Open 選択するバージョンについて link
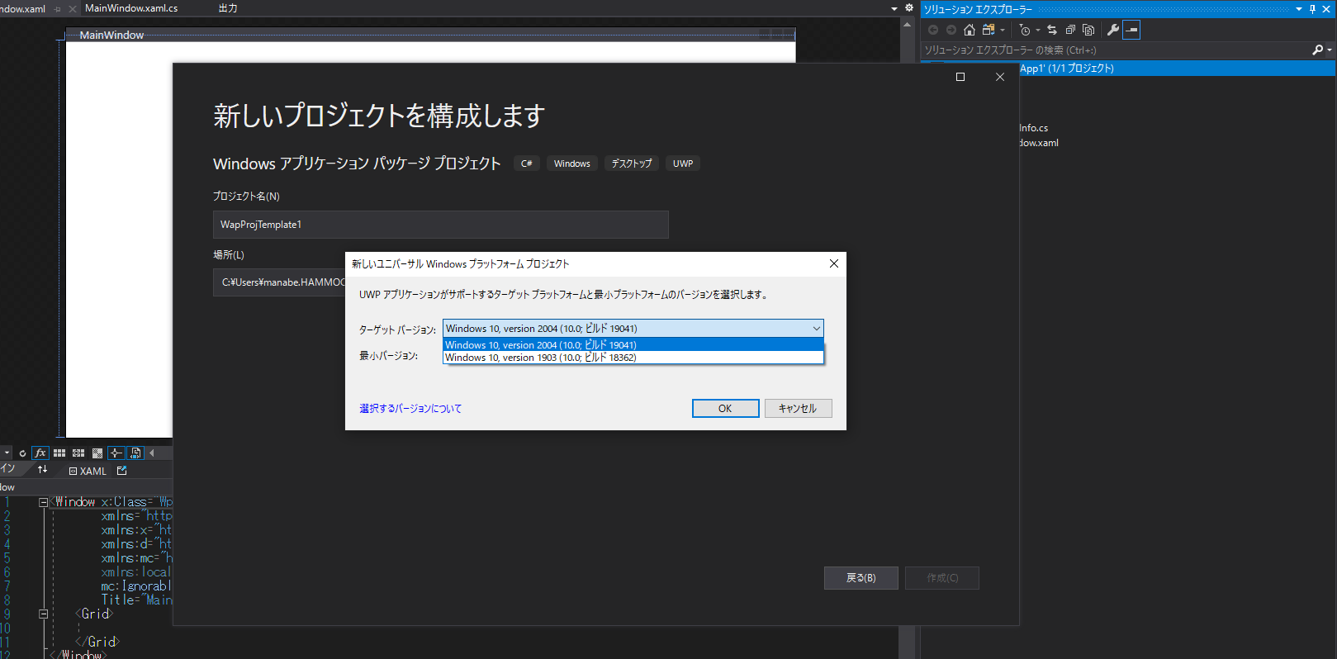The image size is (1337, 659). (x=410, y=409)
